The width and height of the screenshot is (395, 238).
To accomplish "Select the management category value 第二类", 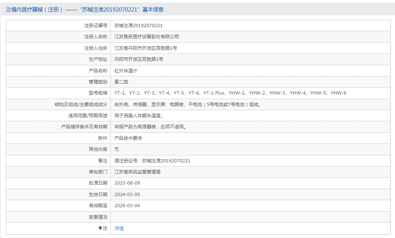I will (x=121, y=82).
